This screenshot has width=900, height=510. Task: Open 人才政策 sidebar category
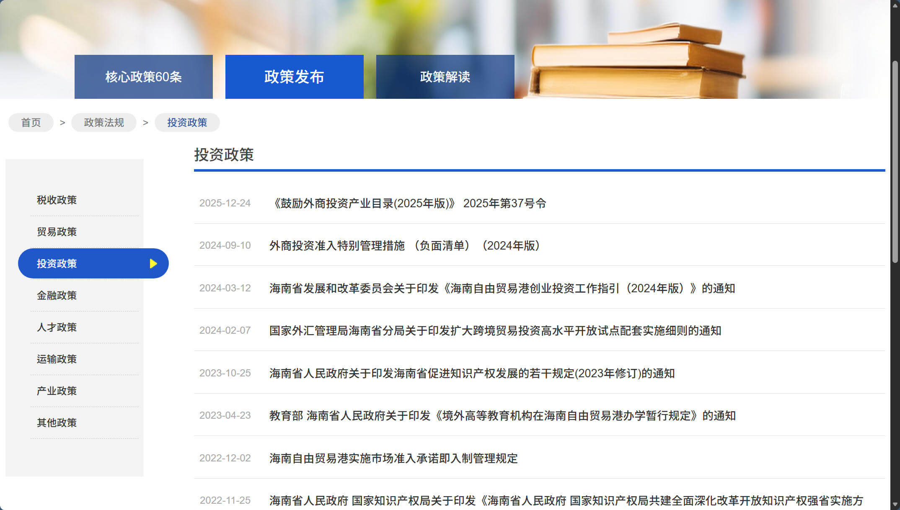point(57,327)
